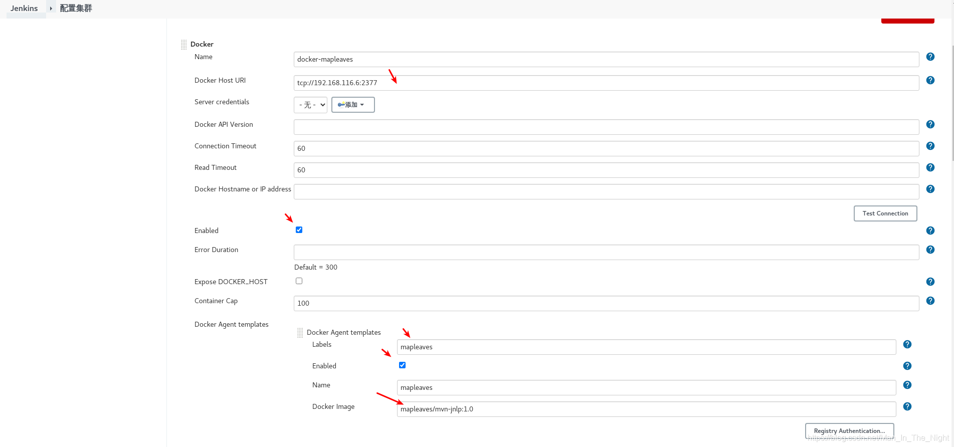The height and width of the screenshot is (447, 954).
Task: Open help for Connection Timeout
Action: pos(930,146)
